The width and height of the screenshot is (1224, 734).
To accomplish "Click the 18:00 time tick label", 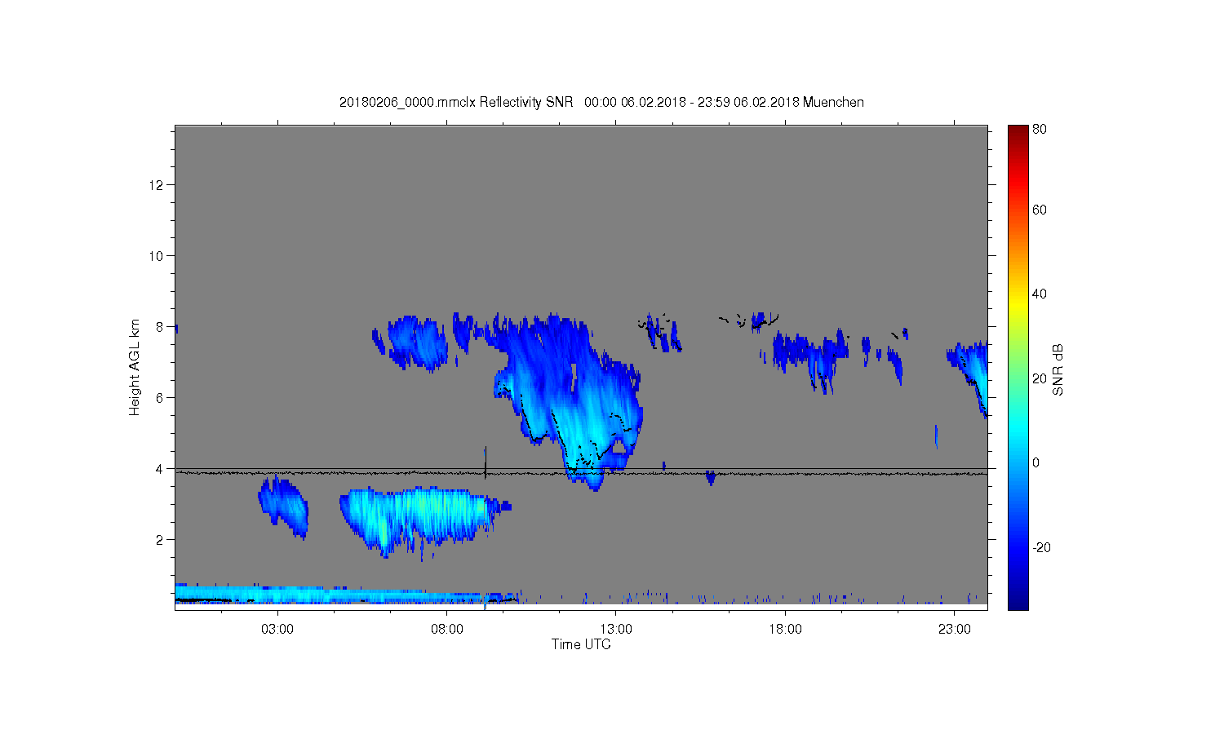I will coord(785,629).
